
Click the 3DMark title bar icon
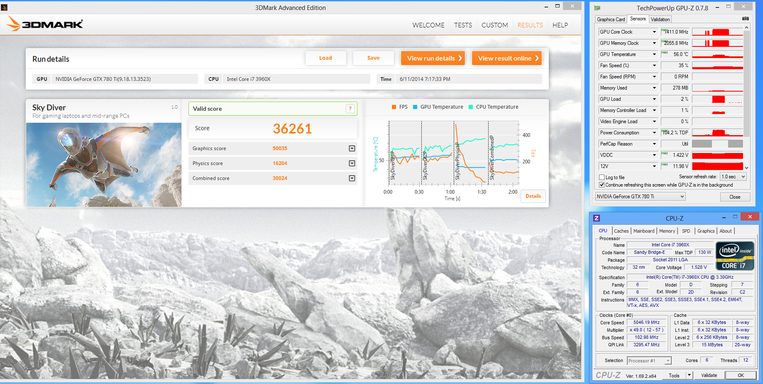click(x=4, y=7)
